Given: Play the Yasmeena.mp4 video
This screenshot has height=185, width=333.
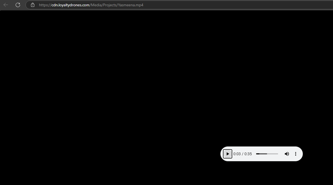Looking at the screenshot, I should [x=228, y=154].
